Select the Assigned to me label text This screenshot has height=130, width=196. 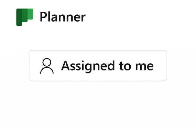[x=107, y=66]
